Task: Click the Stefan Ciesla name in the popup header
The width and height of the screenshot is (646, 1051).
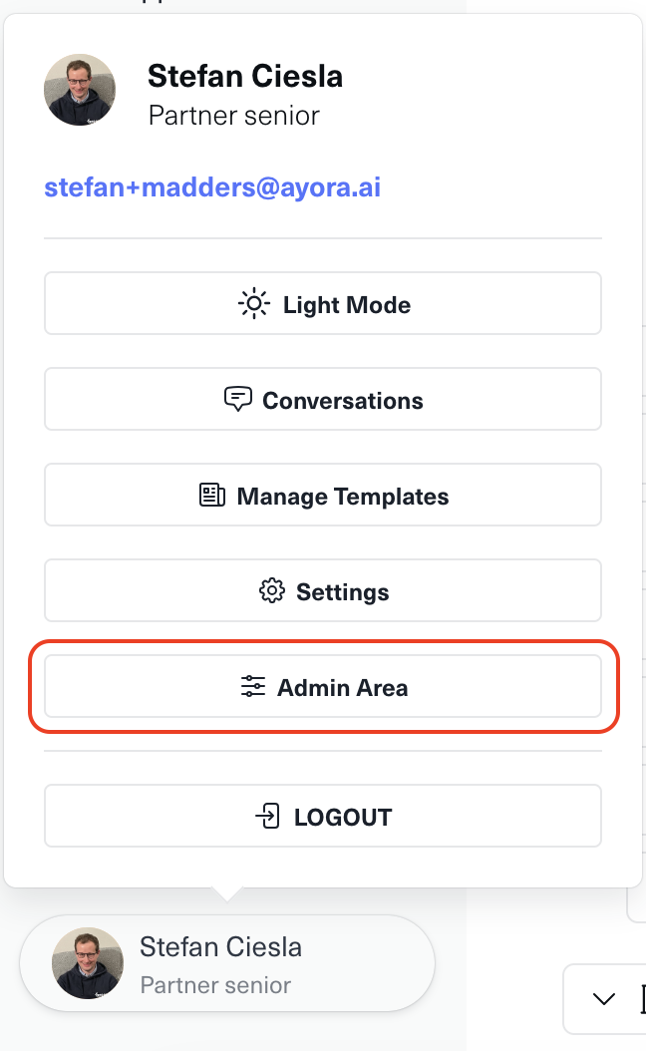Action: point(245,76)
